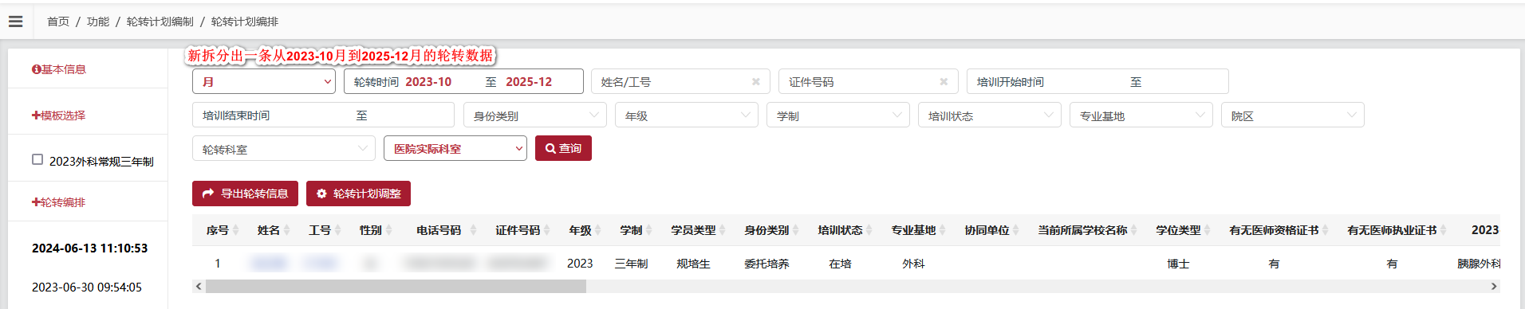Open the 医院实际科室 dropdown
1525x309 pixels.
pyautogui.click(x=455, y=148)
